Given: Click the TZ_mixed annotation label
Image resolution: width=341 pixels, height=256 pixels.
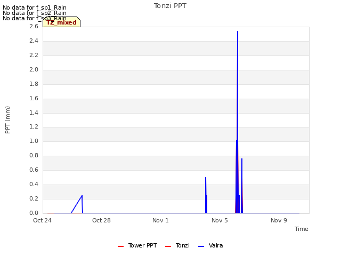Looking at the screenshot, I should 62,22.
